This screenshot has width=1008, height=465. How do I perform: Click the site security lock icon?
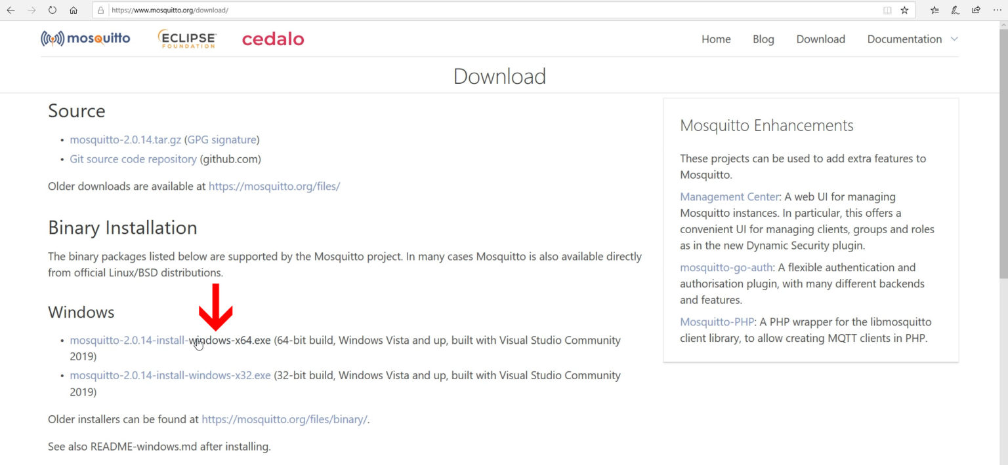pyautogui.click(x=100, y=10)
